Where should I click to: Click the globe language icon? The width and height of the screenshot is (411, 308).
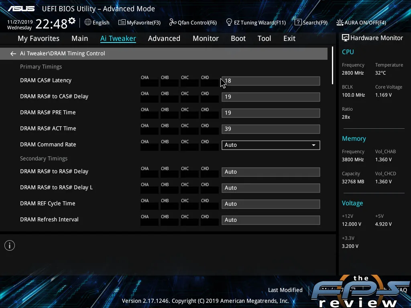pyautogui.click(x=88, y=22)
